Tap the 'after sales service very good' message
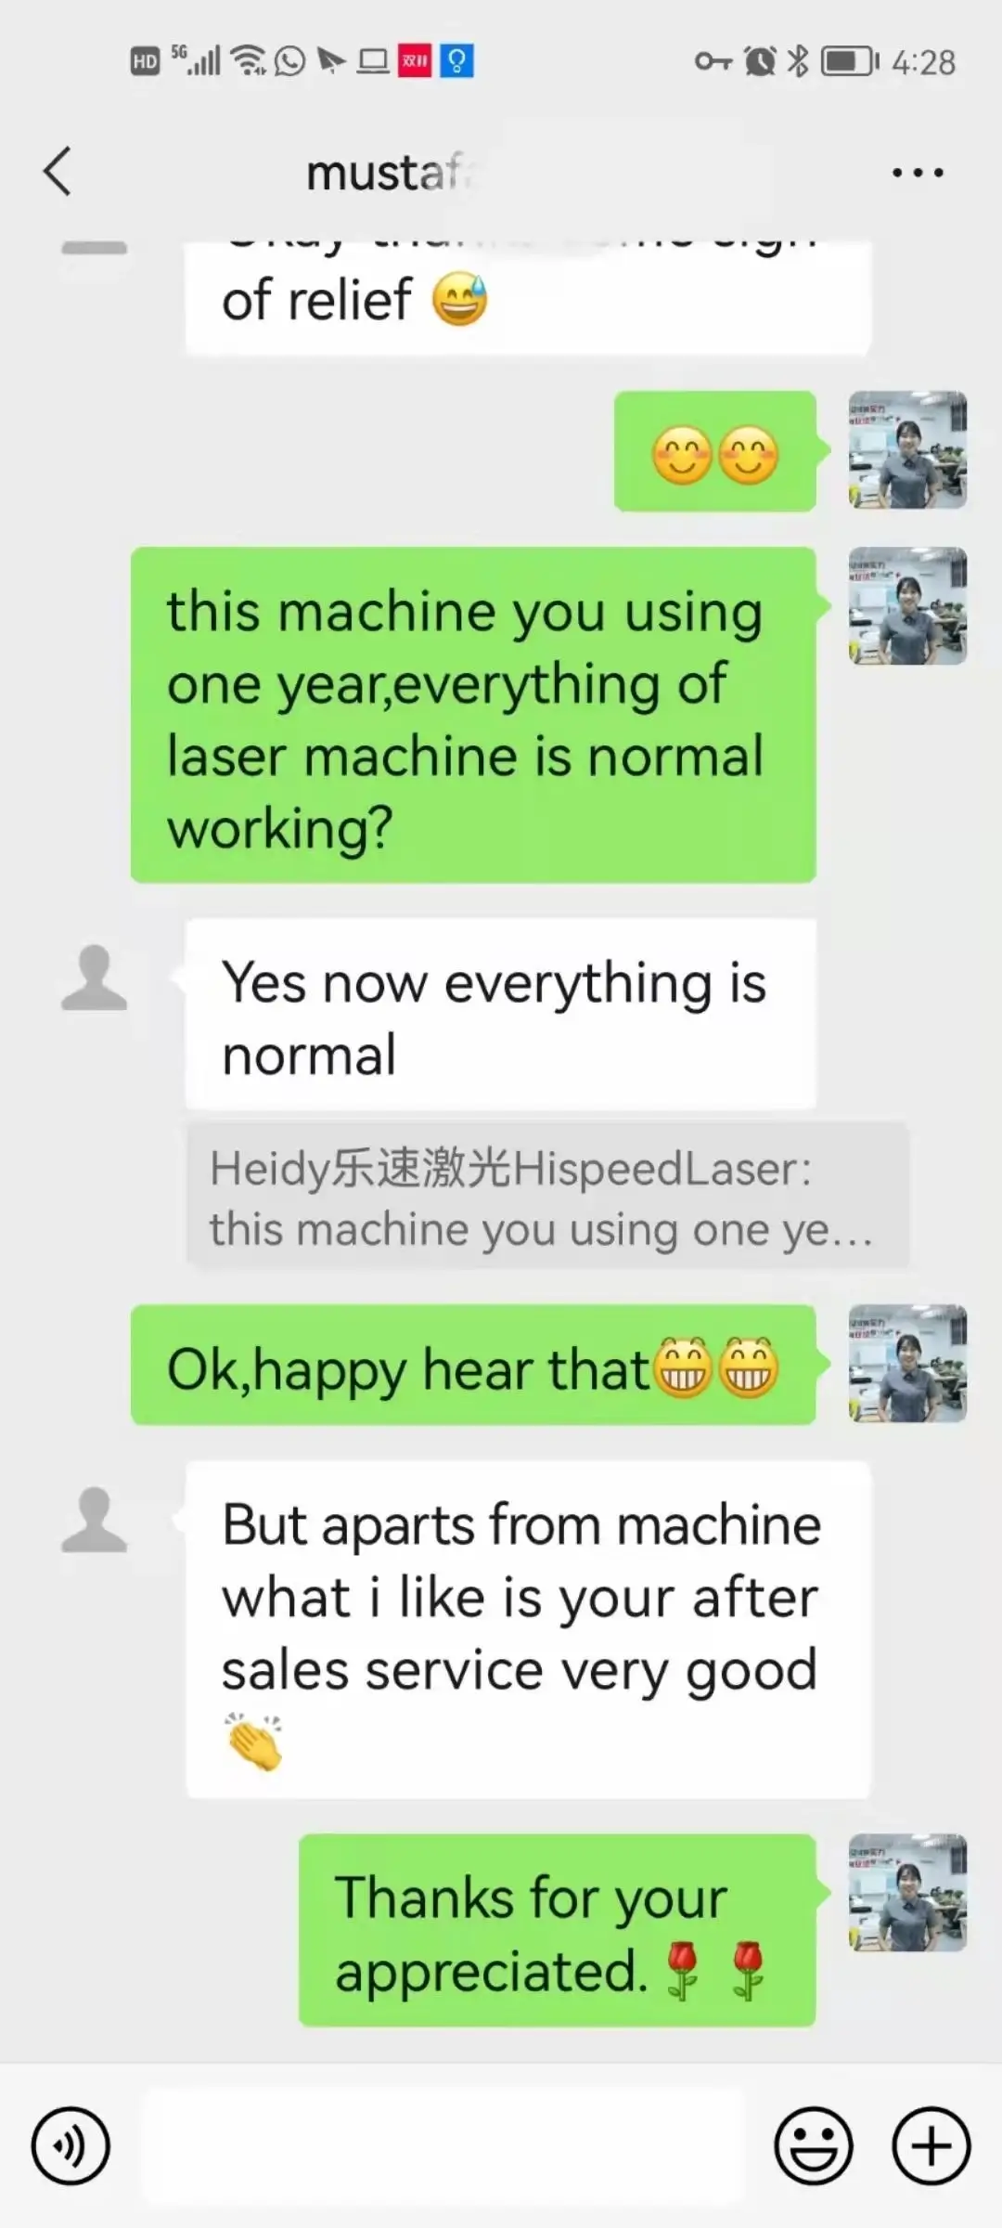Image resolution: width=1002 pixels, height=2228 pixels. coord(529,1631)
